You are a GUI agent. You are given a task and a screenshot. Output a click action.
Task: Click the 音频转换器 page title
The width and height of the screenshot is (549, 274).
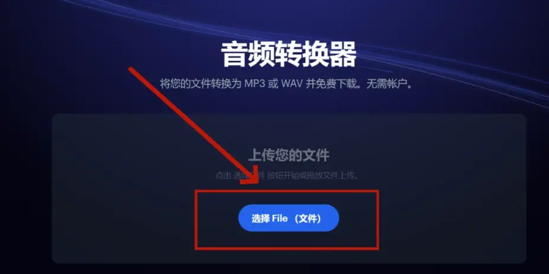(x=289, y=54)
